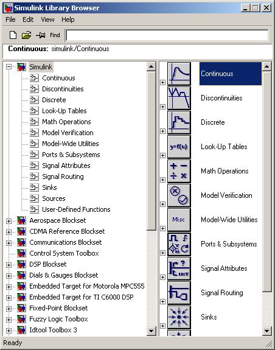Expand the Aerospace Blockset node
Image resolution: width=275 pixels, height=350 pixels.
(9, 221)
